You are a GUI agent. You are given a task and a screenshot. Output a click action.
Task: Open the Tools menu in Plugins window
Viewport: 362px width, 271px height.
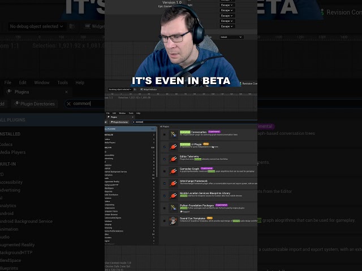[131, 113]
